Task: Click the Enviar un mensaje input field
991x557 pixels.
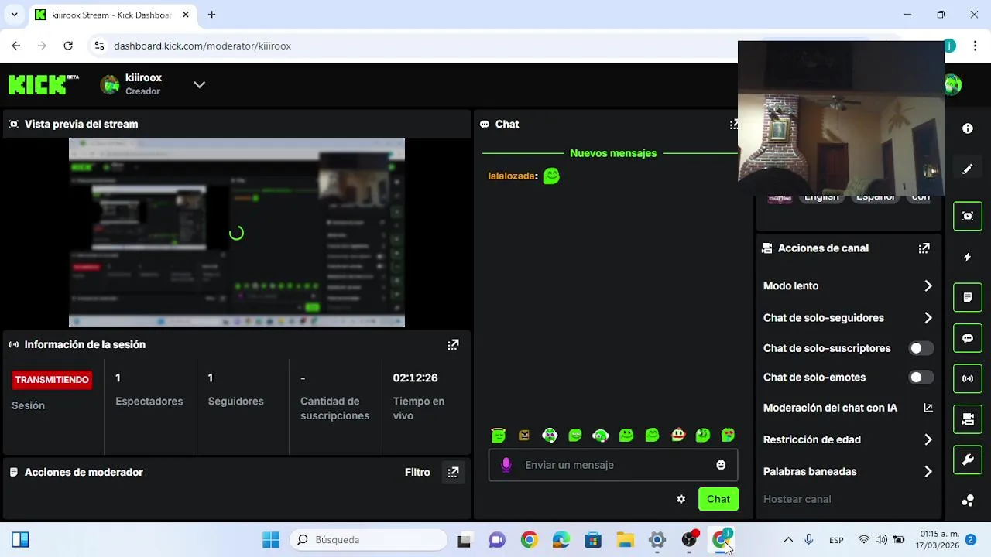Action: pos(613,465)
